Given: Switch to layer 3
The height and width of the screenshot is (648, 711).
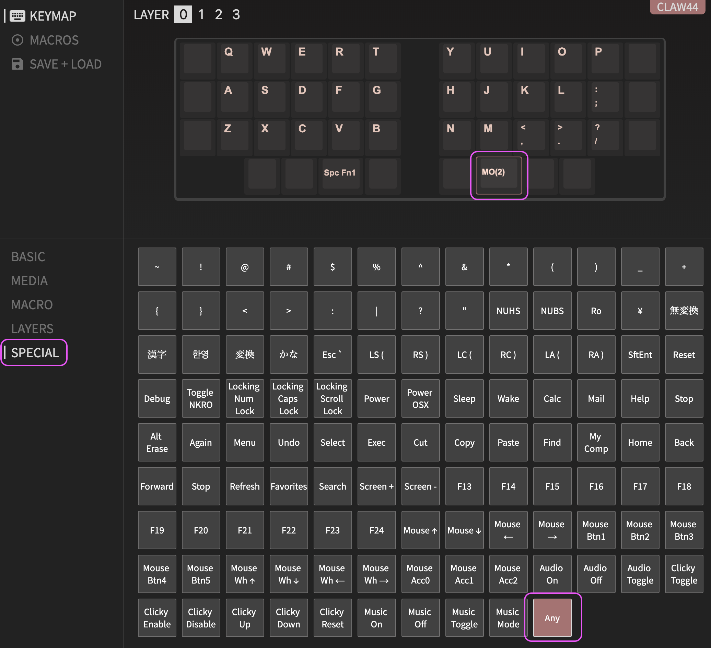Looking at the screenshot, I should coord(236,15).
